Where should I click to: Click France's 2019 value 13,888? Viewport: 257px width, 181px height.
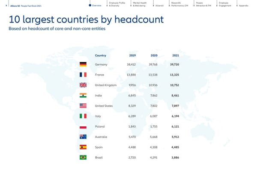pyautogui.click(x=131, y=75)
